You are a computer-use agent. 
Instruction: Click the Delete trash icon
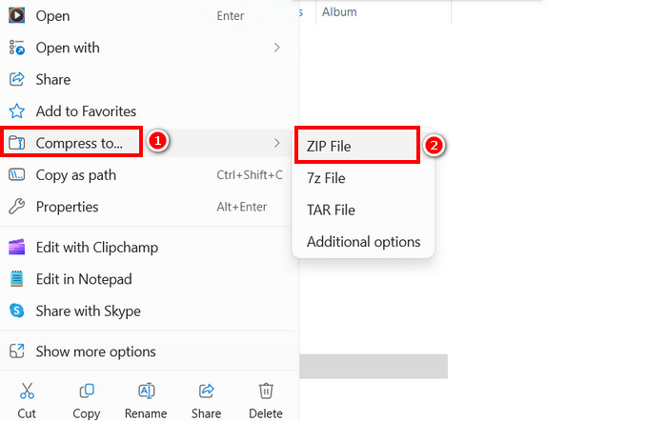pyautogui.click(x=266, y=391)
